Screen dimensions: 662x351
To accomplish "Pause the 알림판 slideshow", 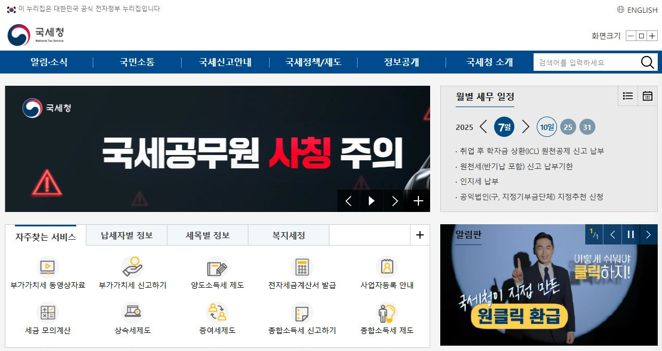I will 631,234.
